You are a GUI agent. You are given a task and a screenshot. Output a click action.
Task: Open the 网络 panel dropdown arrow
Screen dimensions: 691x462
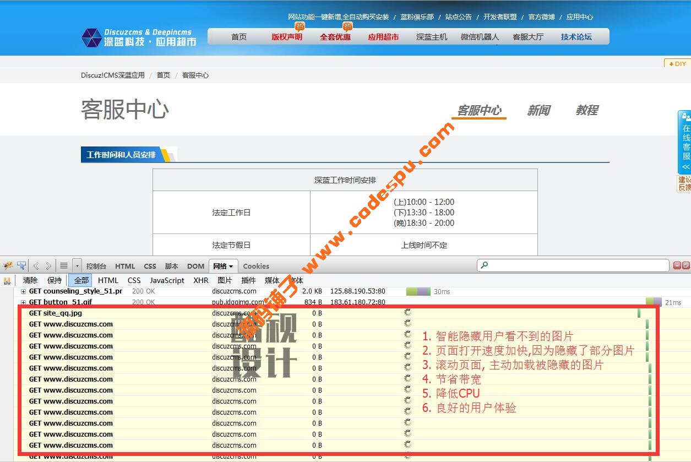pos(231,267)
